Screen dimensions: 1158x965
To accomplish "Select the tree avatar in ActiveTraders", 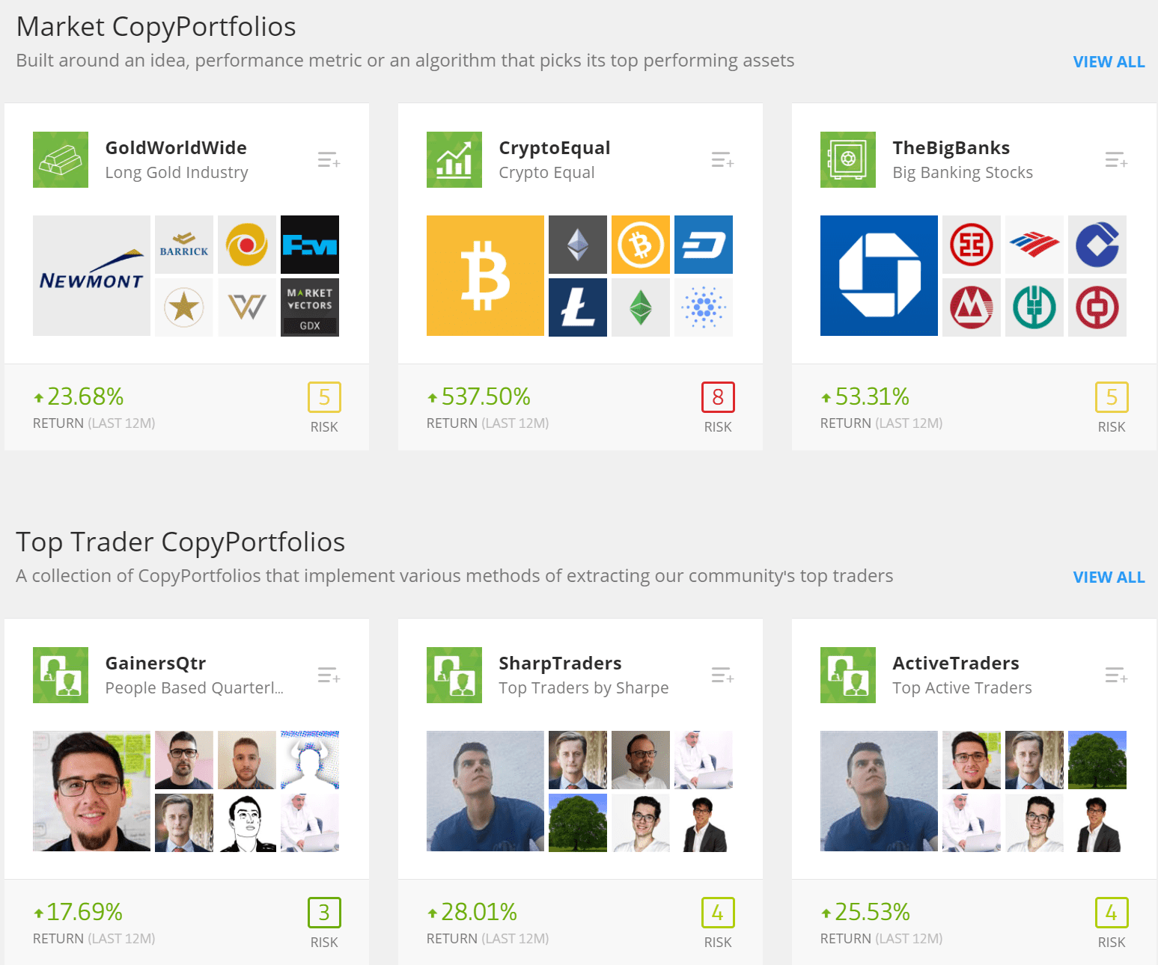I will pyautogui.click(x=1097, y=760).
